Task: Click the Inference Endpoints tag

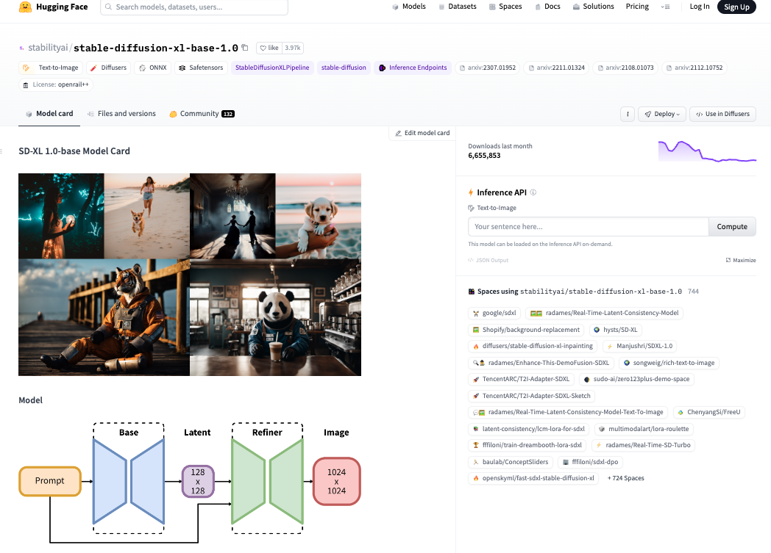Action: click(x=413, y=68)
